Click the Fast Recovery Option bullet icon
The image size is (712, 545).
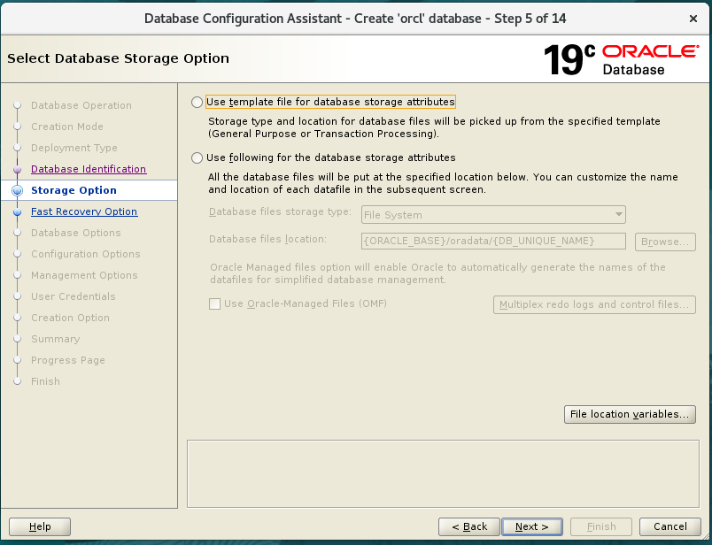click(x=17, y=212)
